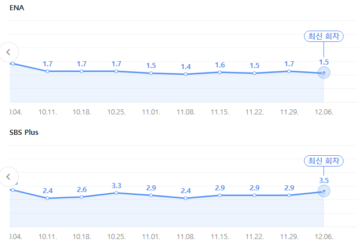Select ENA data point for 10.11.
Image resolution: width=357 pixels, height=247 pixels.
click(x=47, y=71)
